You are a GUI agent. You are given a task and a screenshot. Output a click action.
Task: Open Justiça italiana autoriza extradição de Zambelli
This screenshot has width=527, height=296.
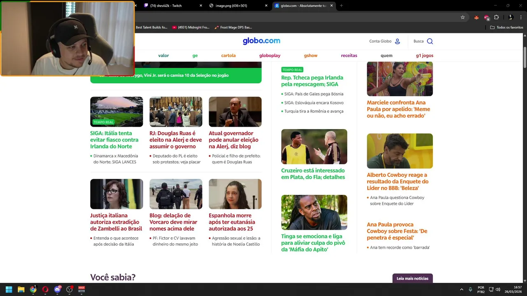[x=116, y=222]
